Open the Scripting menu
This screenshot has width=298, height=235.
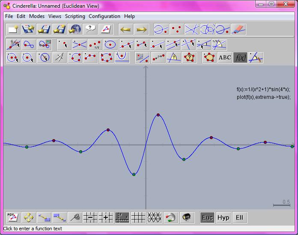point(75,16)
